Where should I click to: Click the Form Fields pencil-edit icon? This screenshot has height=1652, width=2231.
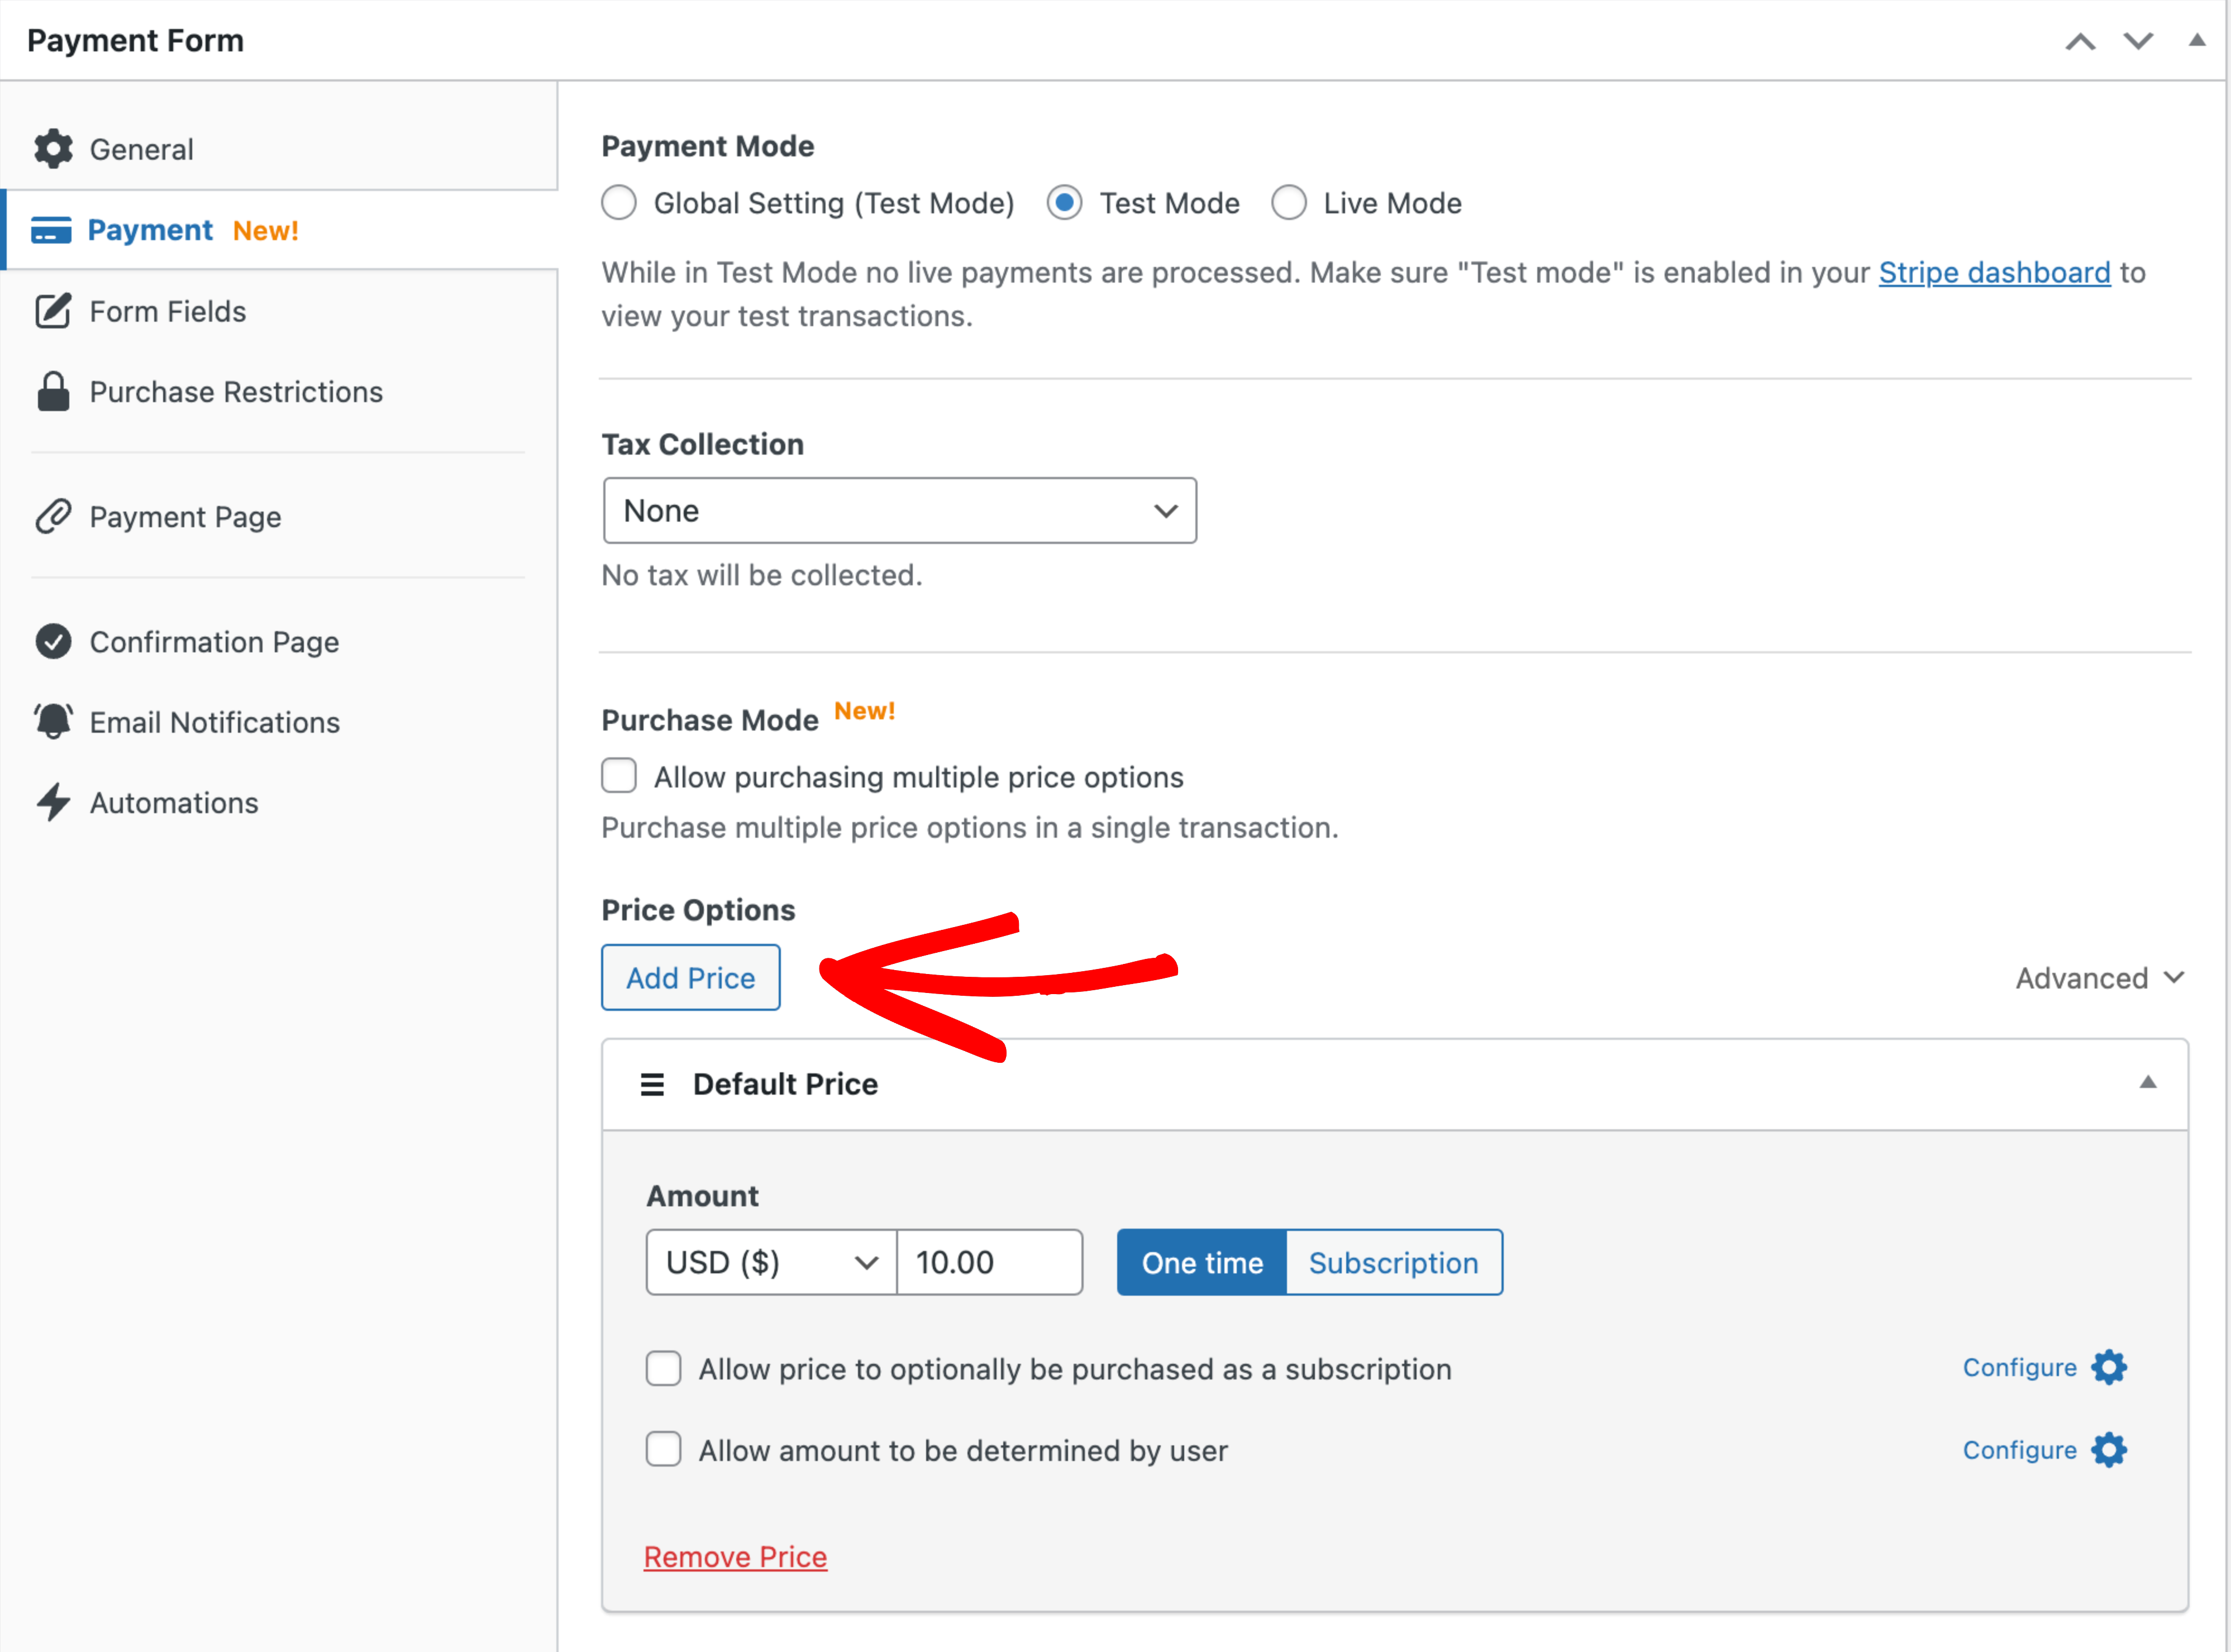click(x=53, y=311)
